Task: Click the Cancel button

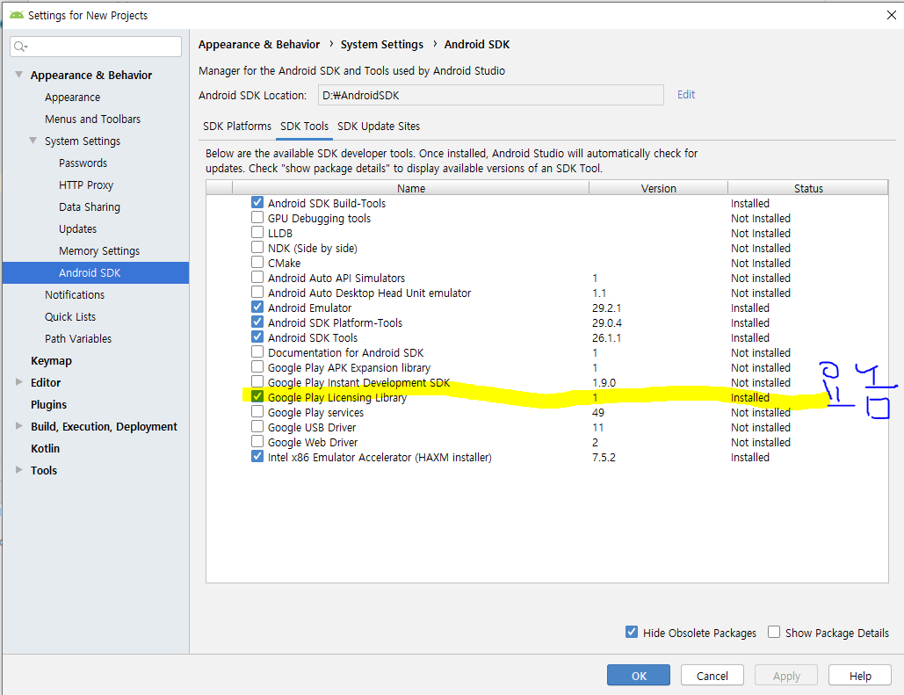Action: (x=712, y=676)
